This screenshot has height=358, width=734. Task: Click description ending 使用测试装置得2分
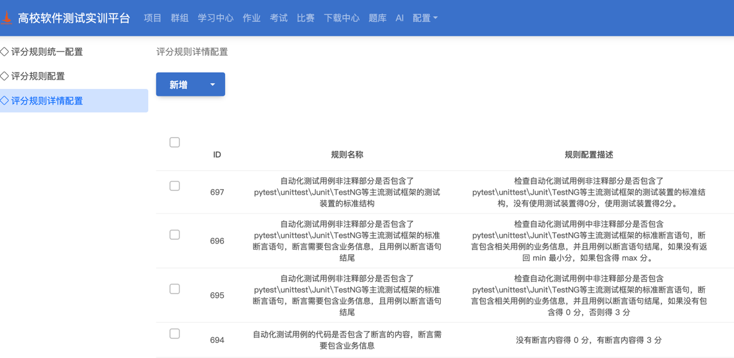click(589, 192)
